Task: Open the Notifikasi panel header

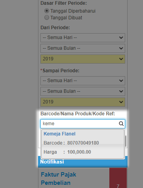Action: coord(83,162)
